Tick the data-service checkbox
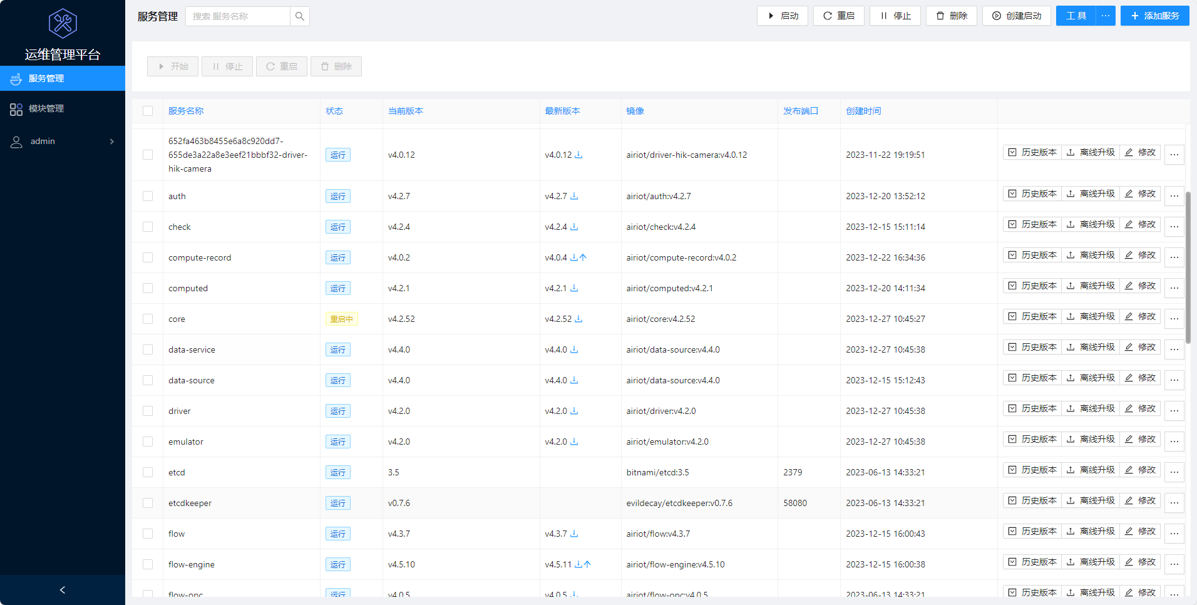Image resolution: width=1197 pixels, height=605 pixels. coord(148,349)
